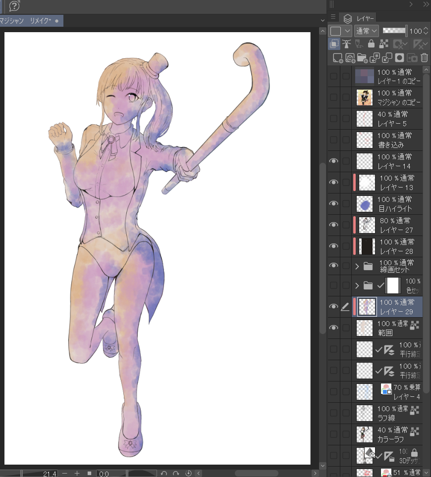The width and height of the screenshot is (431, 477).
Task: Open the mask enable dropdown
Action: click(400, 45)
